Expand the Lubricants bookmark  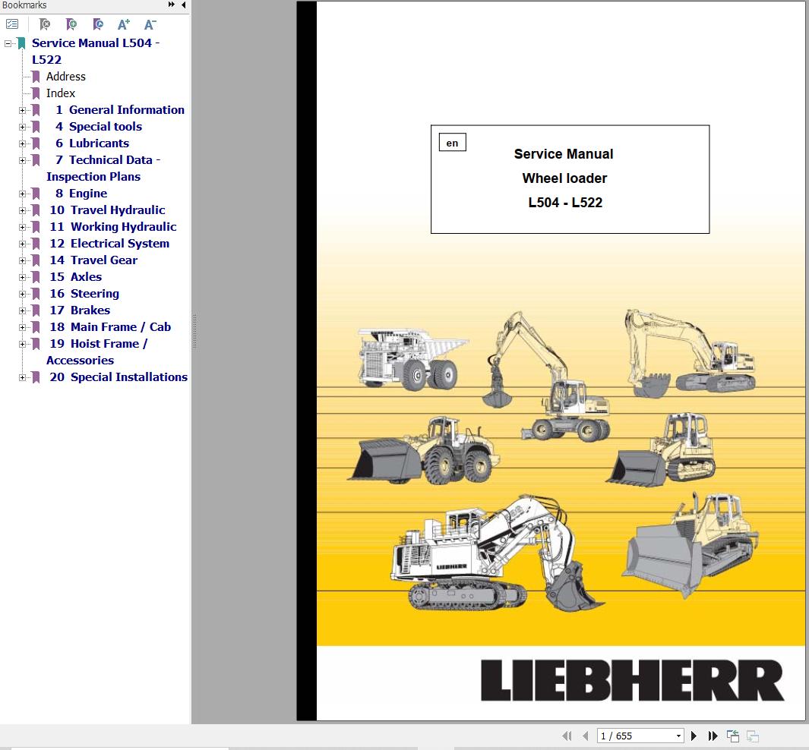[x=22, y=143]
